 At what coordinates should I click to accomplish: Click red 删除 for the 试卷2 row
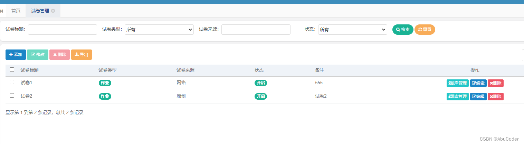point(496,97)
